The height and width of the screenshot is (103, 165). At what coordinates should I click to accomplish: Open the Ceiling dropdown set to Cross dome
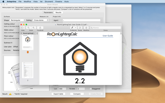coord(41,20)
